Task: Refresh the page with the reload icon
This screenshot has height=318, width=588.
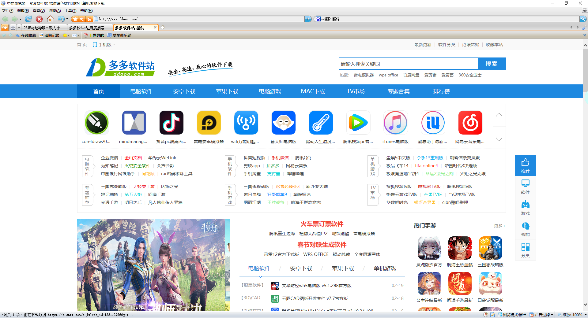Action: pos(28,19)
